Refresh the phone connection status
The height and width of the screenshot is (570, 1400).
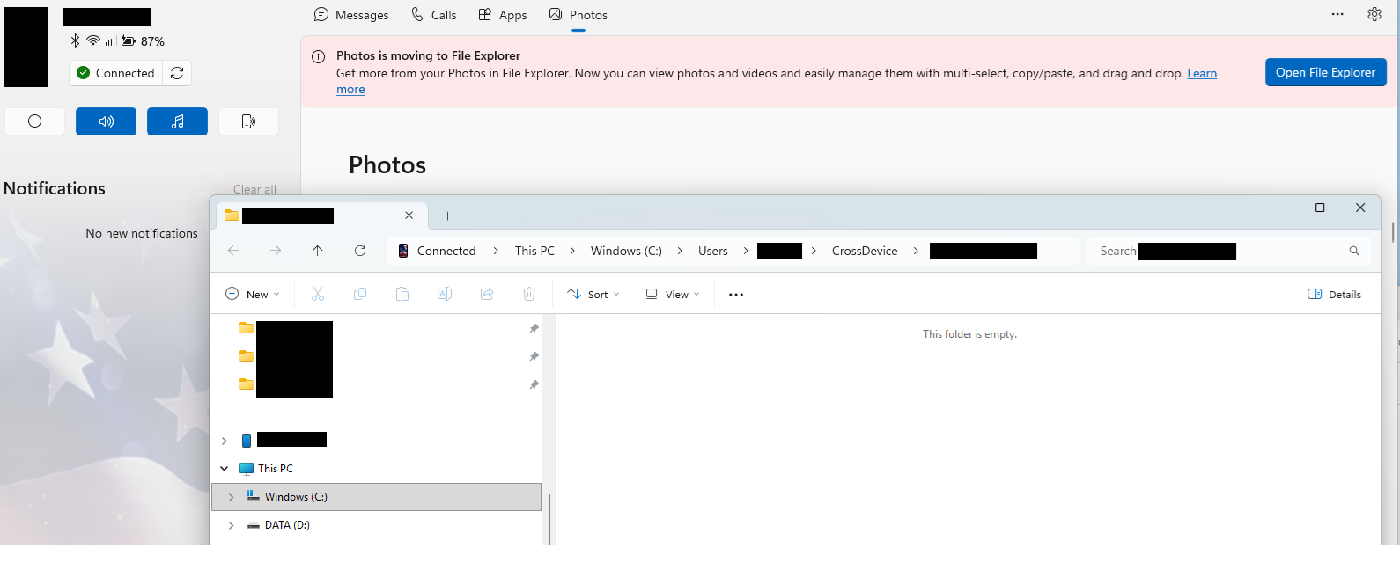pos(177,73)
